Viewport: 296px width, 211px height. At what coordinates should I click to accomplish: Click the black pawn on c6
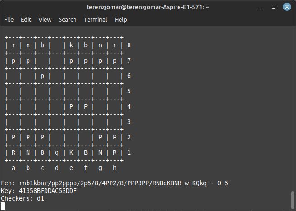[x=42, y=76]
